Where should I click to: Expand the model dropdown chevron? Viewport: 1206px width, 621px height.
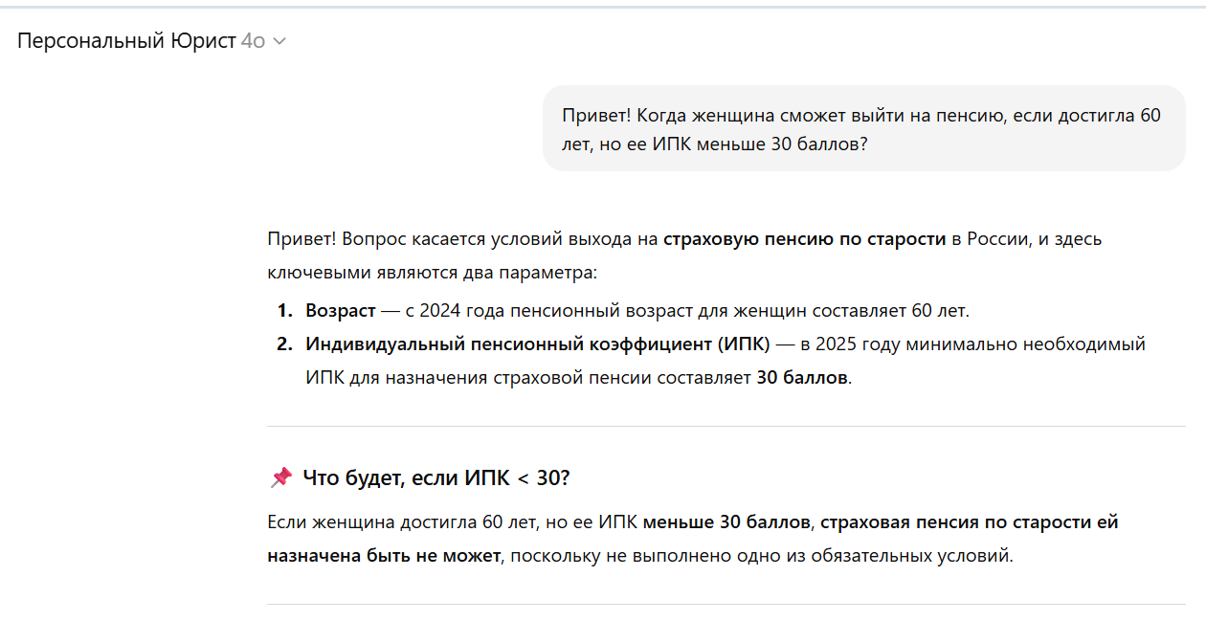click(279, 41)
